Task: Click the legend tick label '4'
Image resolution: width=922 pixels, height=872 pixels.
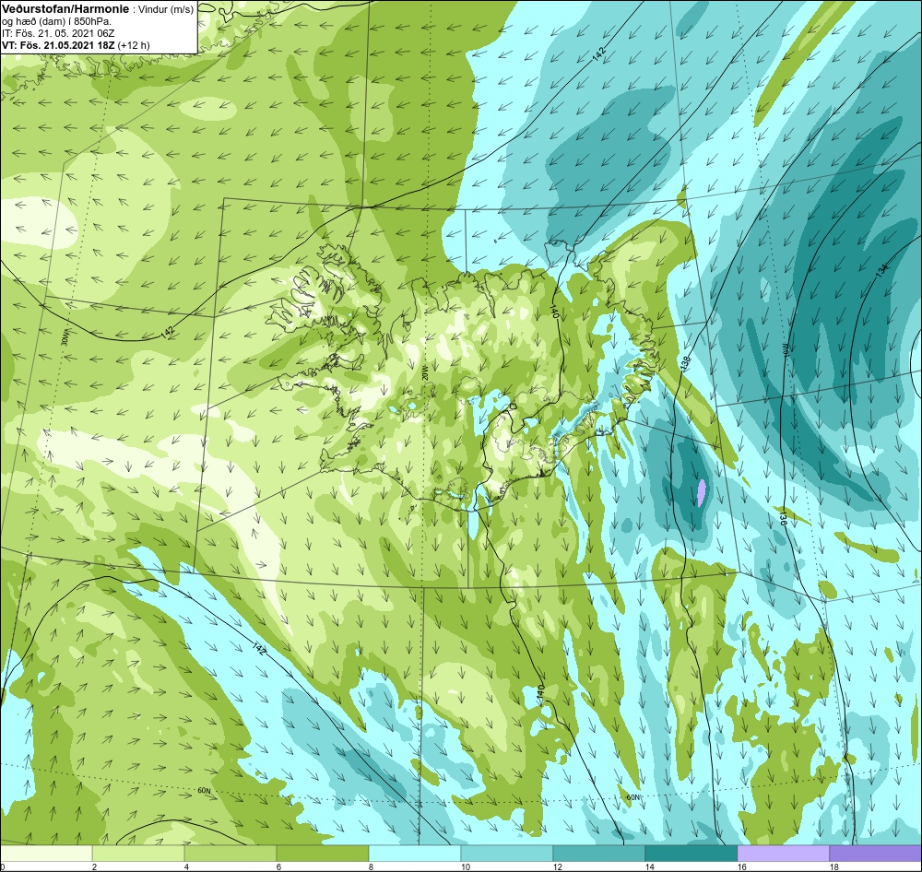Action: (x=186, y=866)
